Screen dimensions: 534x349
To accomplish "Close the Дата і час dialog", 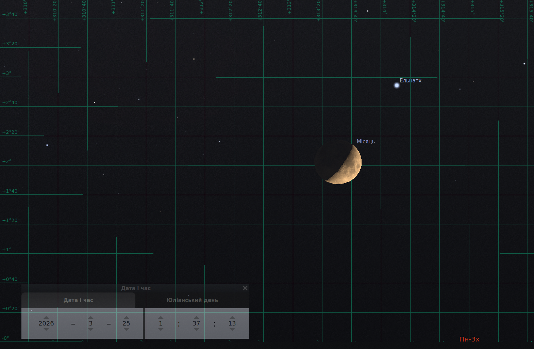I will 245,288.
